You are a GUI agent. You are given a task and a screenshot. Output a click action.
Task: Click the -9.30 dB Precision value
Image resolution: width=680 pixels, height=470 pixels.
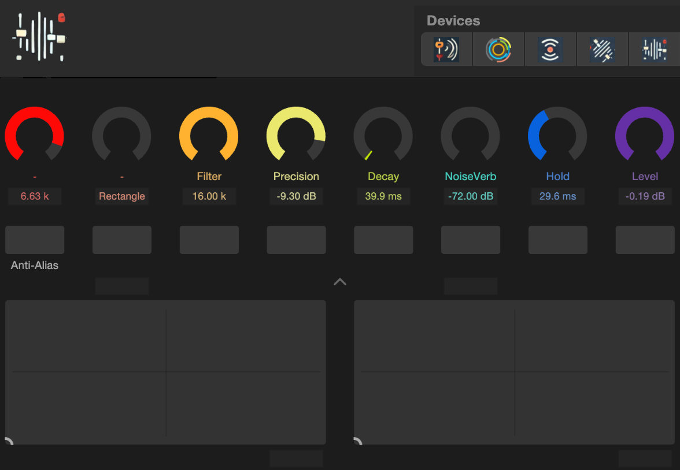pyautogui.click(x=296, y=196)
